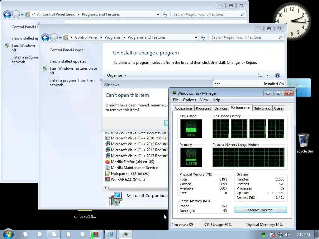Sort by the Installed On column header
Image resolution: width=319 pixels, height=239 pixels.
274,84
